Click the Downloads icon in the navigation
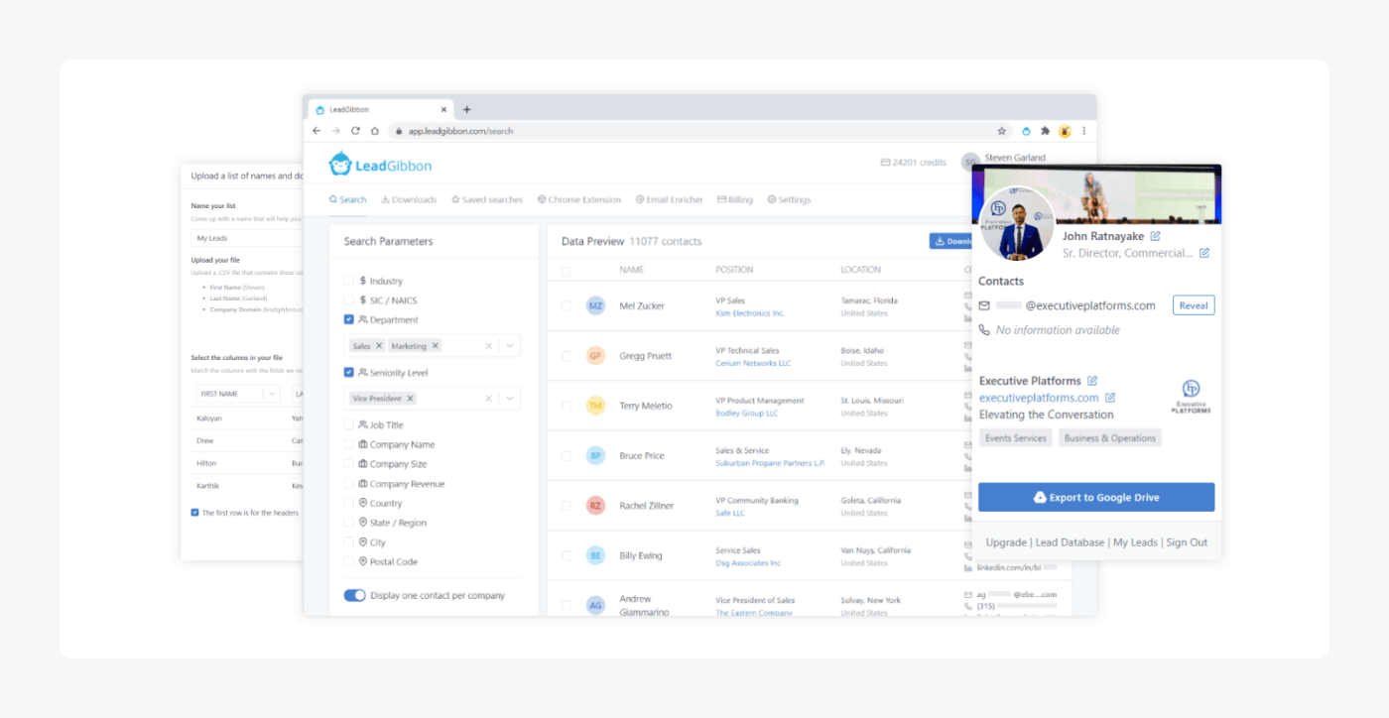 coord(386,198)
